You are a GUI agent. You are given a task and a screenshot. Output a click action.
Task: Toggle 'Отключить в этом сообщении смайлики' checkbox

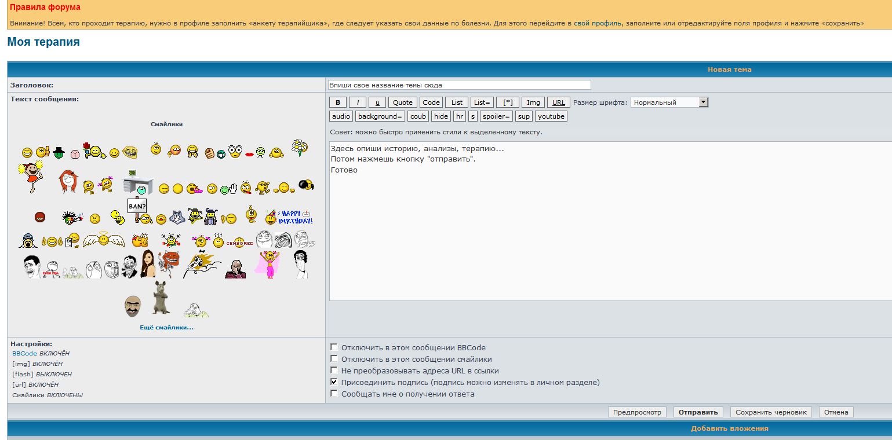pos(334,359)
